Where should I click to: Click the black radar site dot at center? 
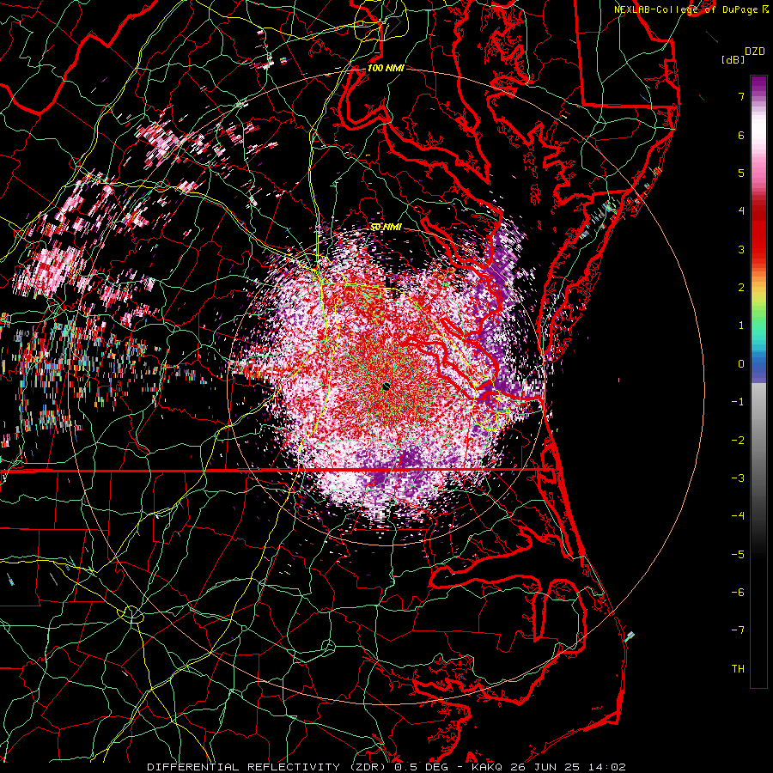(386, 386)
